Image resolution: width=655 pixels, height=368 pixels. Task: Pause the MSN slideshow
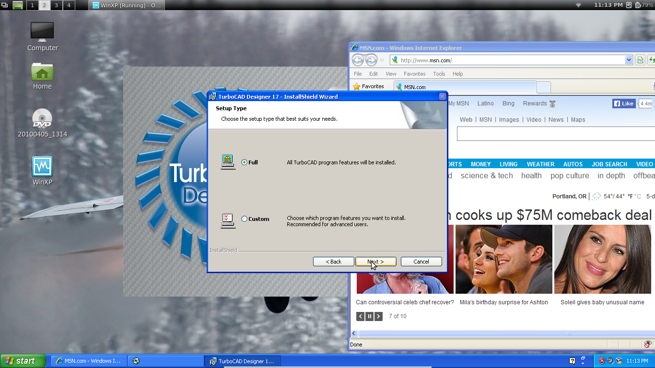pyautogui.click(x=370, y=316)
